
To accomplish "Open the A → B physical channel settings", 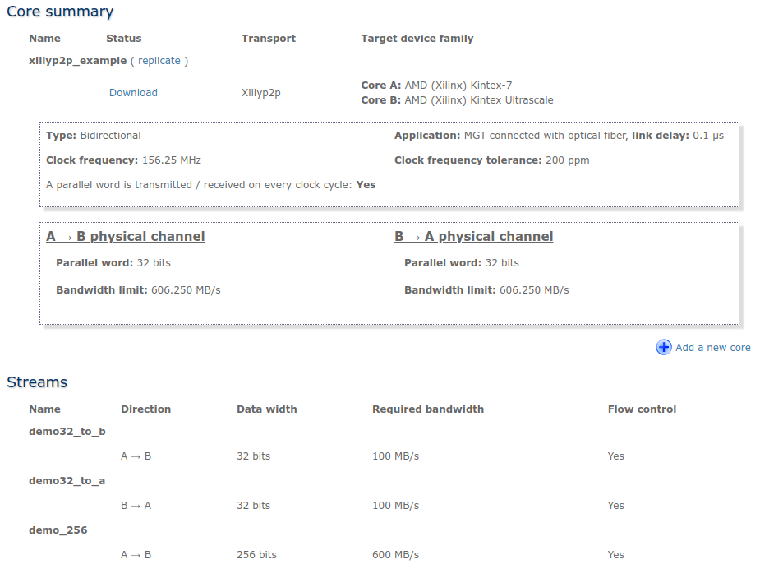I will point(126,236).
